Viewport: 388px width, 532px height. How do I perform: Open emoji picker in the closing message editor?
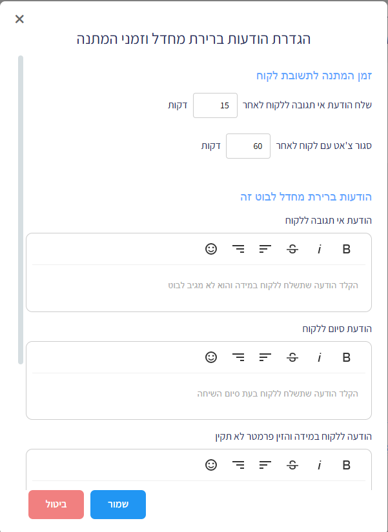coord(211,357)
